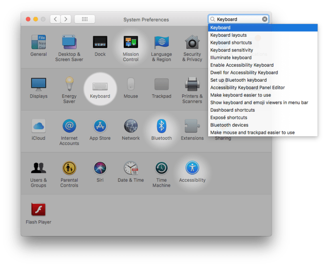Click the back navigation arrow
The image size is (324, 266).
(55, 19)
